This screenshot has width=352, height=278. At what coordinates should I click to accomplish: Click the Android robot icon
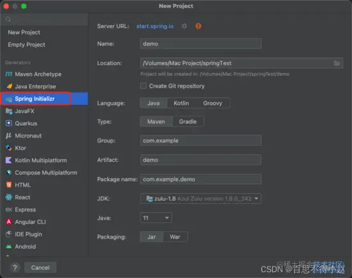[x=9, y=247]
